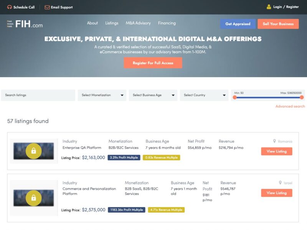Click the '7 years 6 months old' text
307x230 pixels.
[163, 148]
